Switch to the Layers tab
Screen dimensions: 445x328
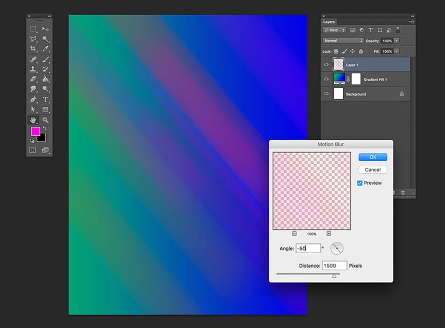click(329, 22)
